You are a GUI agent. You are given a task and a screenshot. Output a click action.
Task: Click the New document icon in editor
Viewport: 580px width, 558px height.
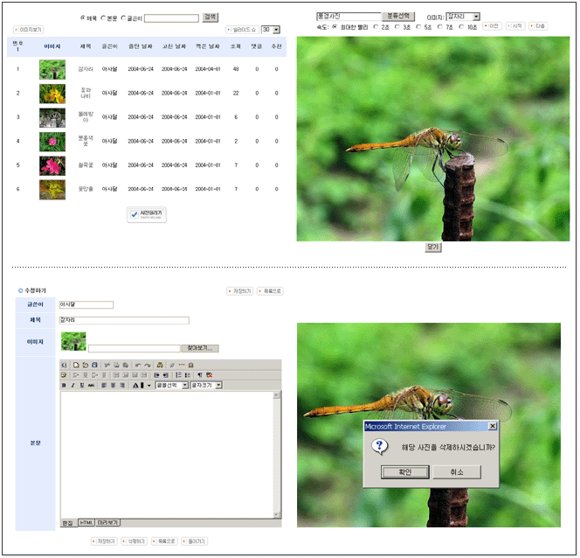coord(76,365)
